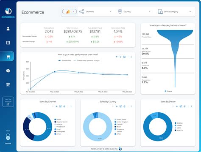Viewport: 201px width, 152px height.
Task: Open more options for Sales By Country
Action: tap(131, 106)
